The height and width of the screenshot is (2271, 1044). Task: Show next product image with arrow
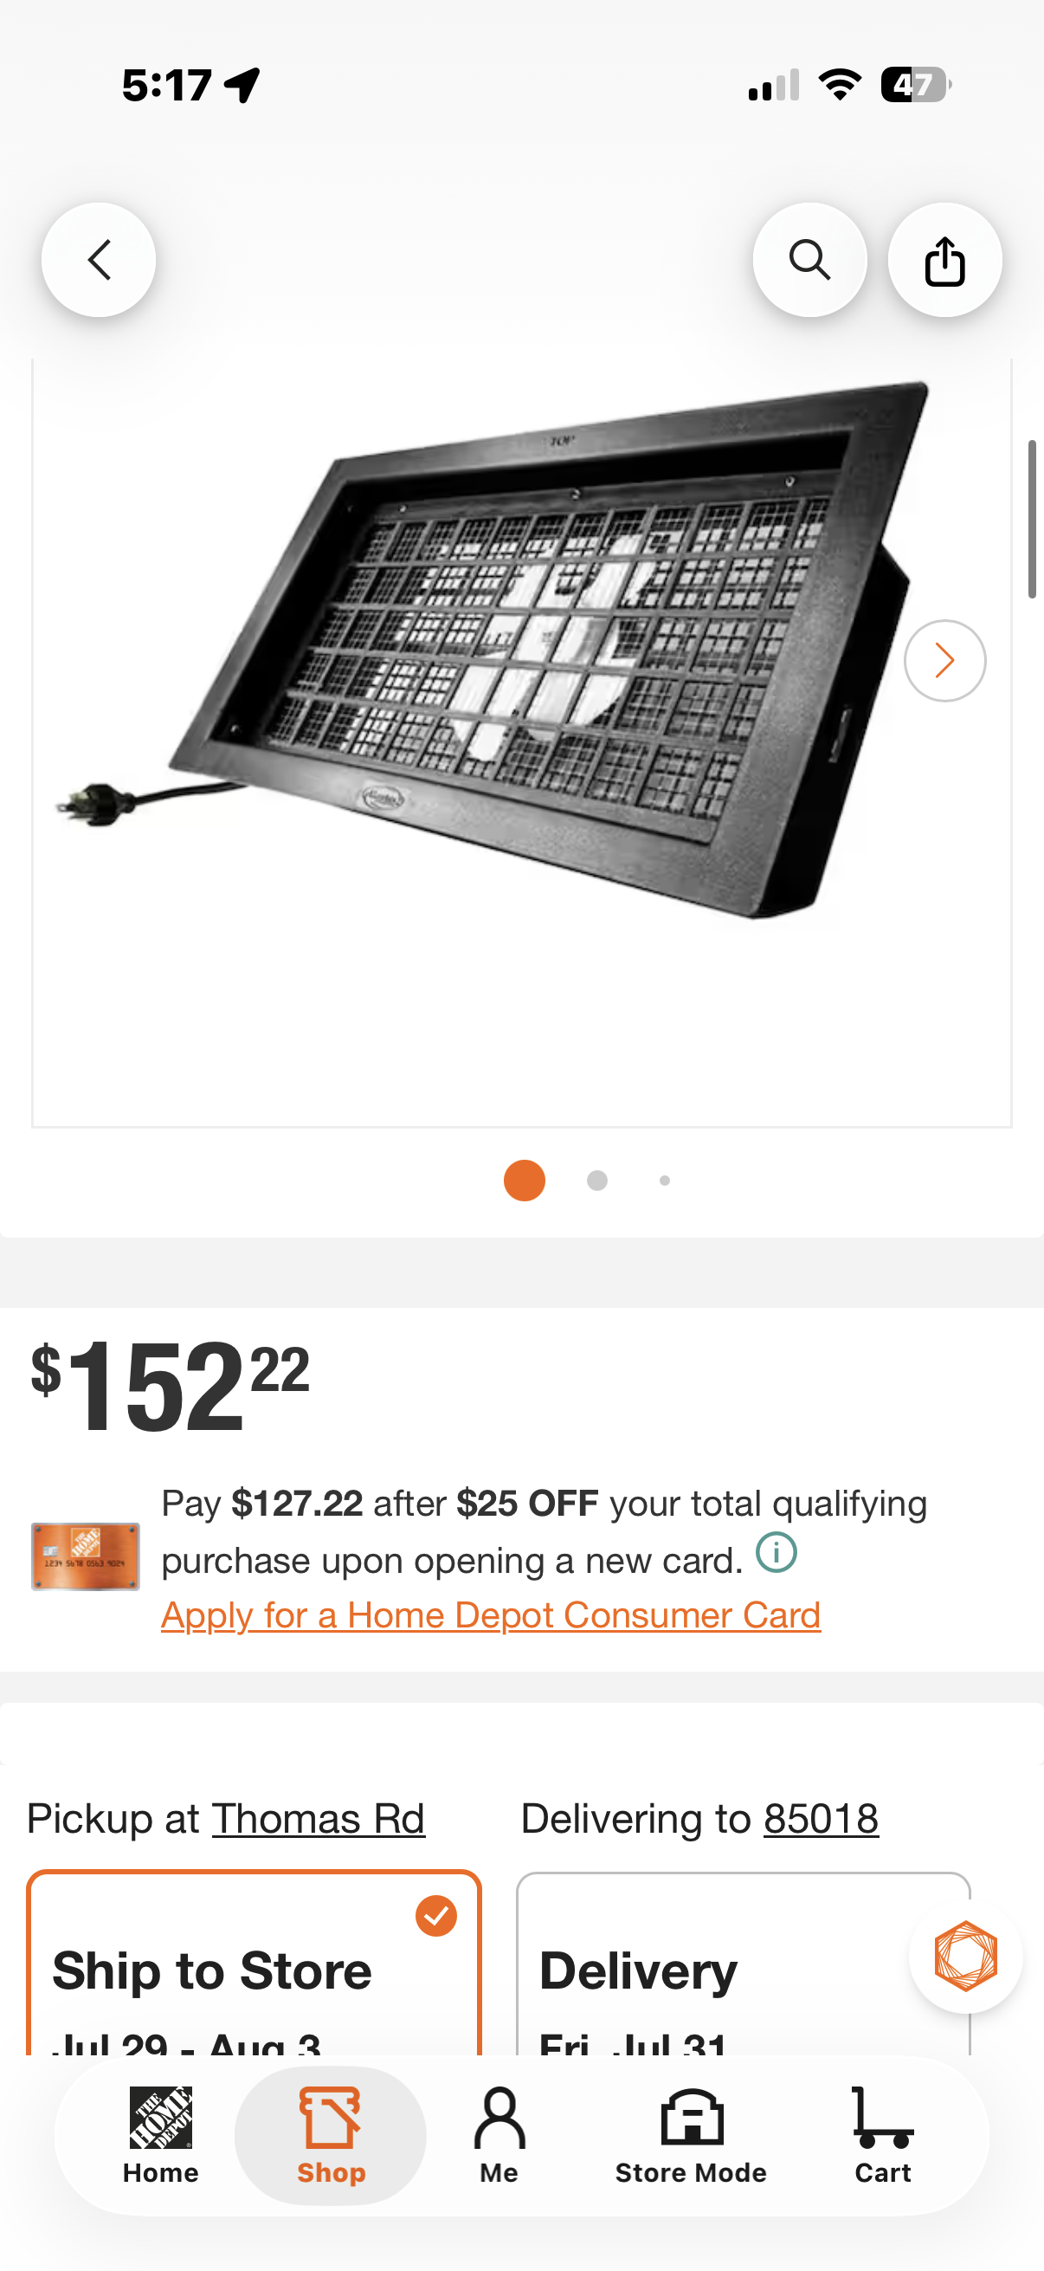point(944,660)
